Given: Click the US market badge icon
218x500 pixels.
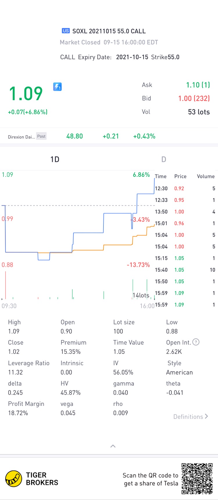Looking at the screenshot, I should (x=66, y=31).
